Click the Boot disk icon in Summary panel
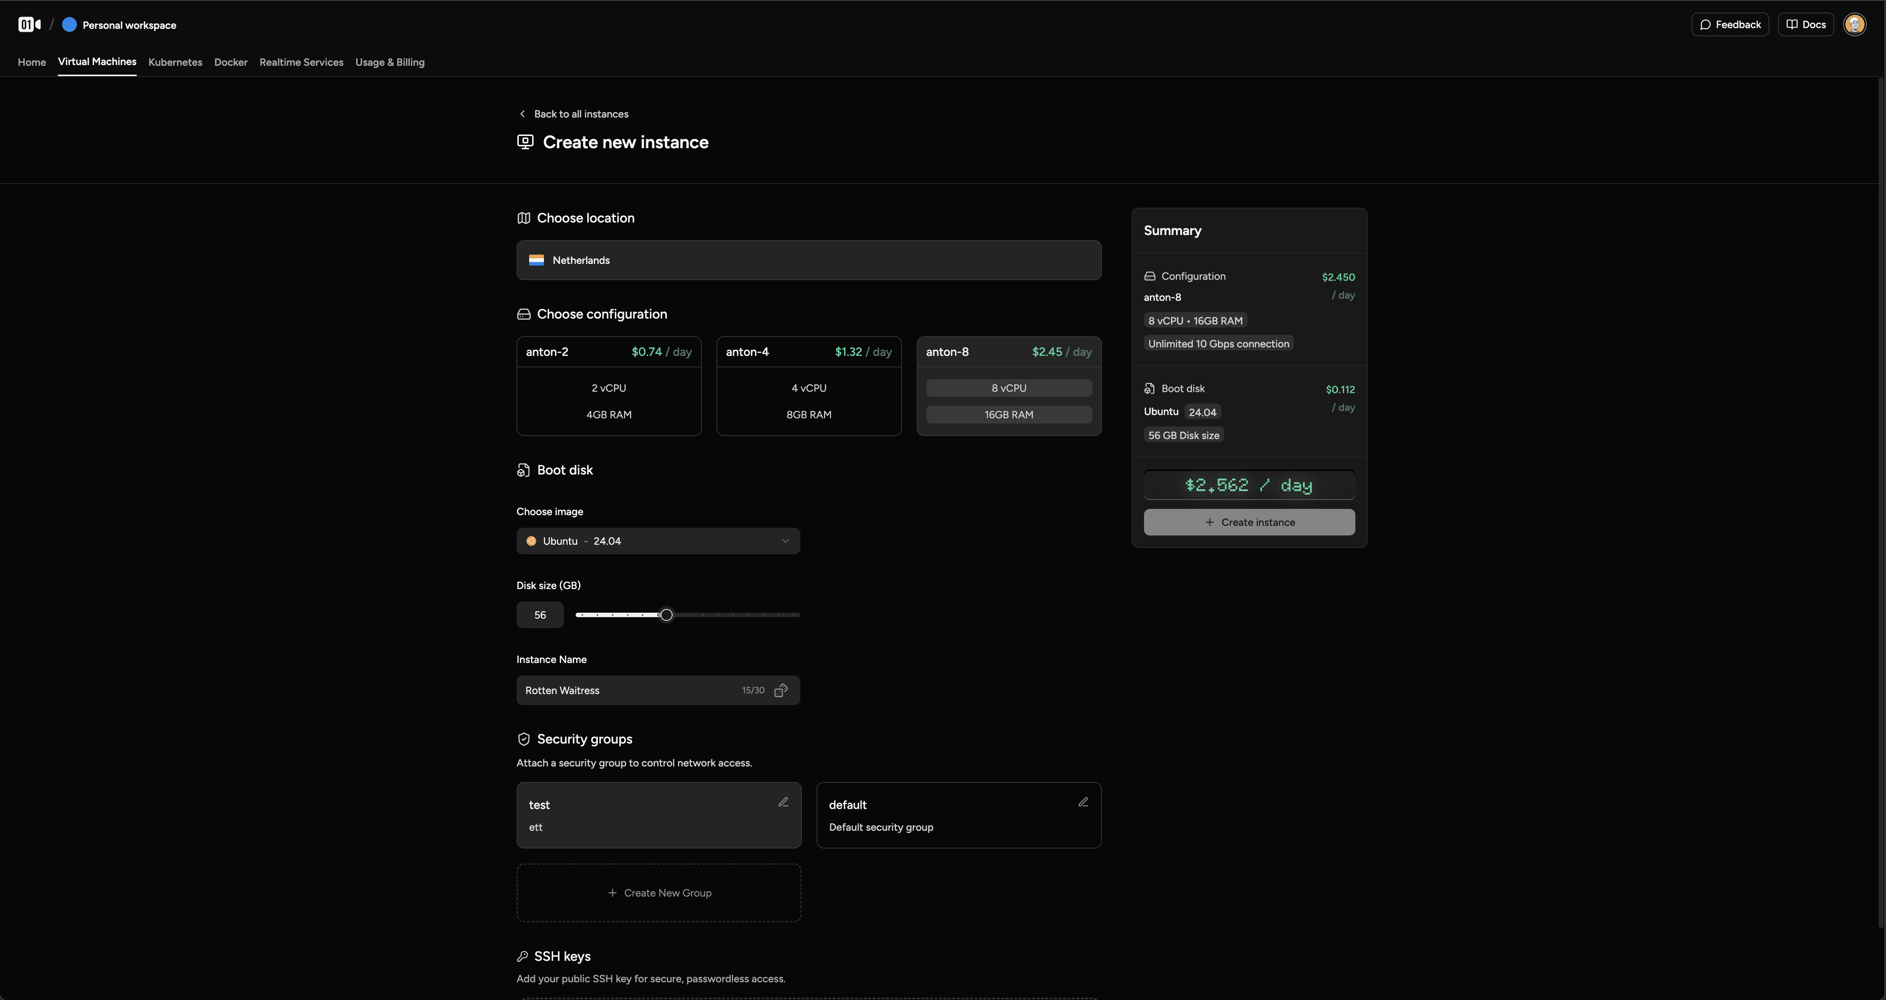 point(1150,389)
